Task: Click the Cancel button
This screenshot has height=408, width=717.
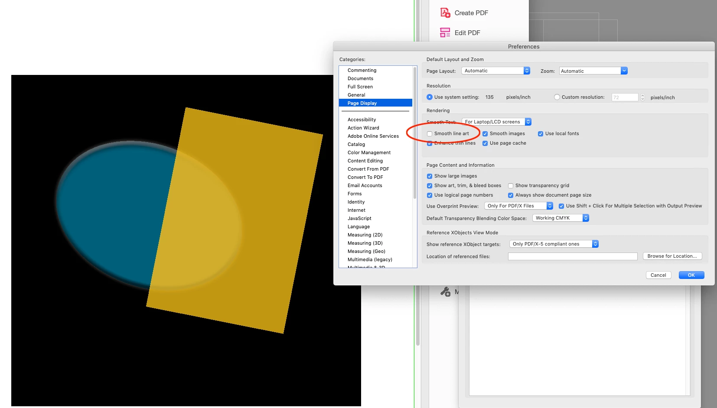Action: (658, 275)
